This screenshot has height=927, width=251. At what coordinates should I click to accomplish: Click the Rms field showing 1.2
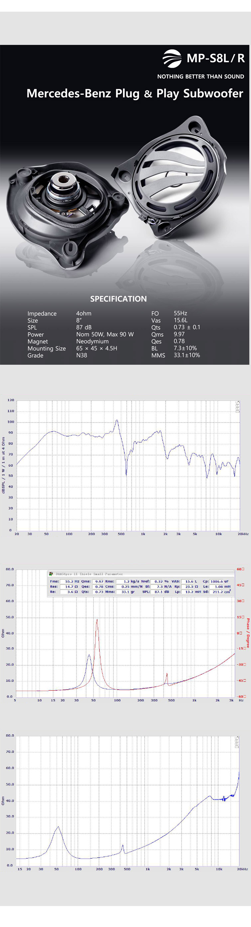pos(123,581)
